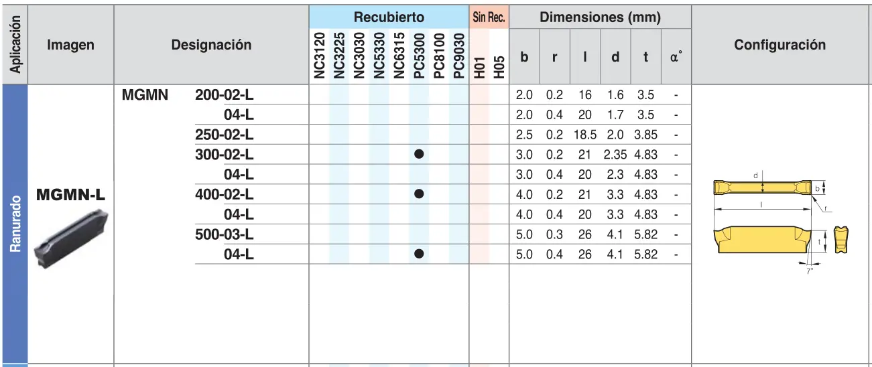872x367 pixels.
Task: Click the α° dimension column header
Action: 676,58
